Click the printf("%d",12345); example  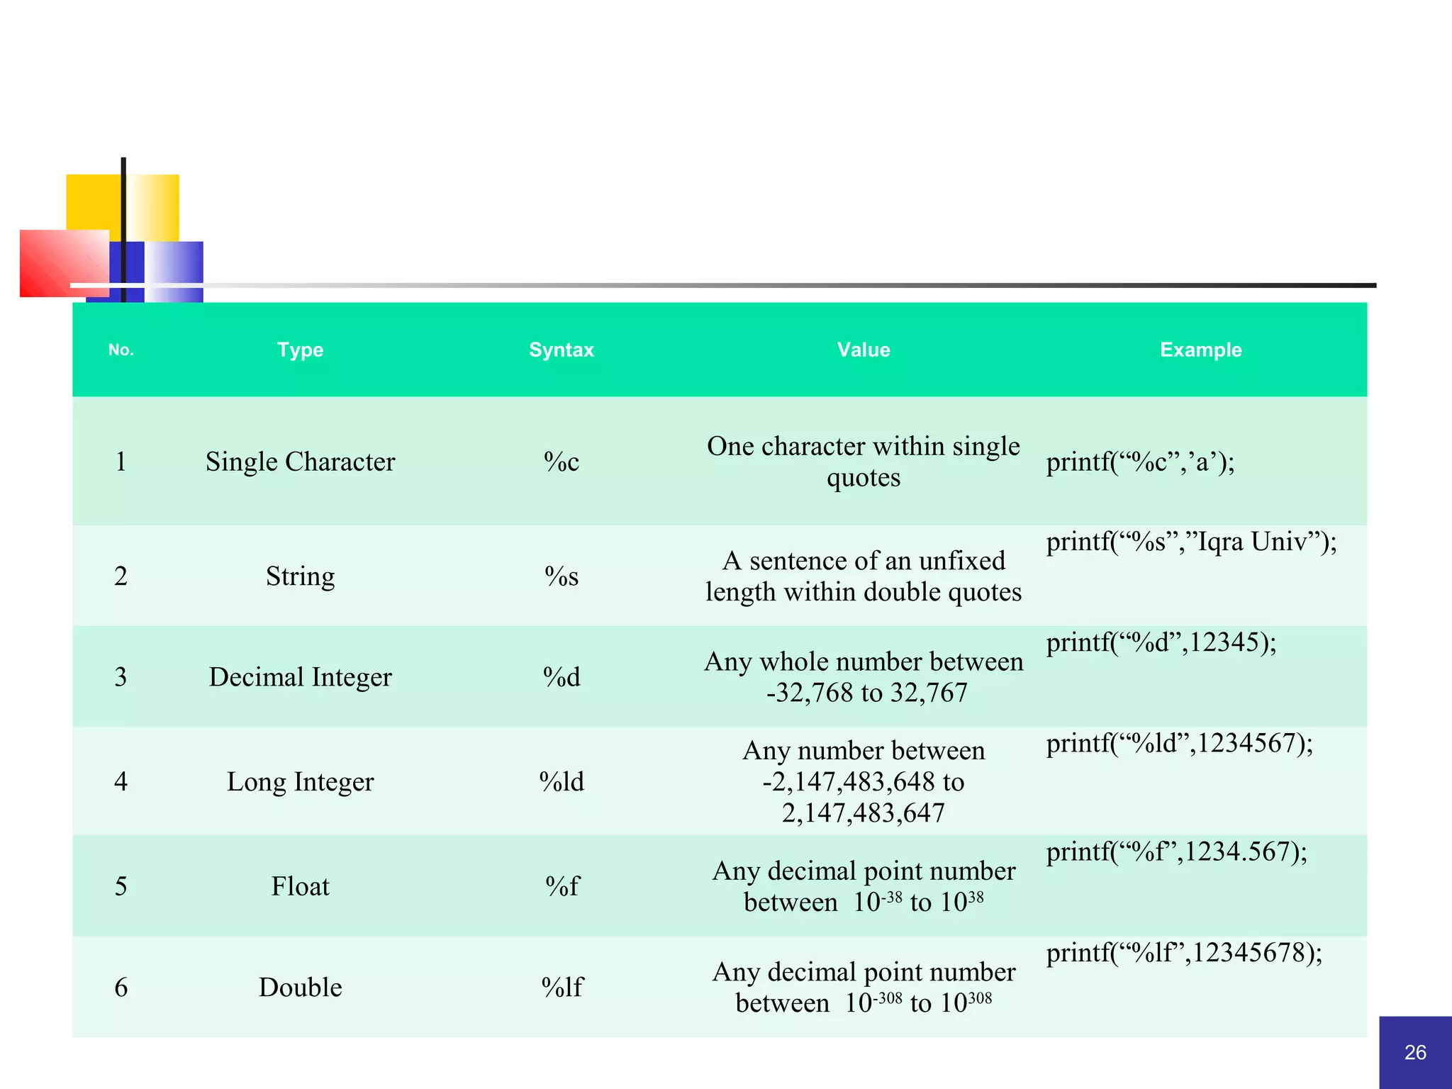(x=1161, y=642)
